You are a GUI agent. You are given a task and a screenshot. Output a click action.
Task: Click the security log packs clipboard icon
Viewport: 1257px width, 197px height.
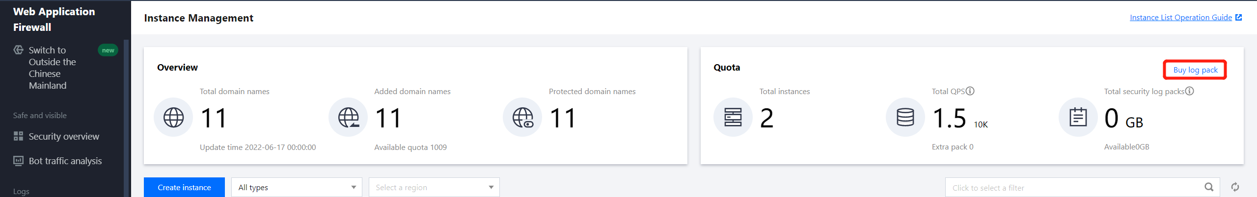[1078, 117]
